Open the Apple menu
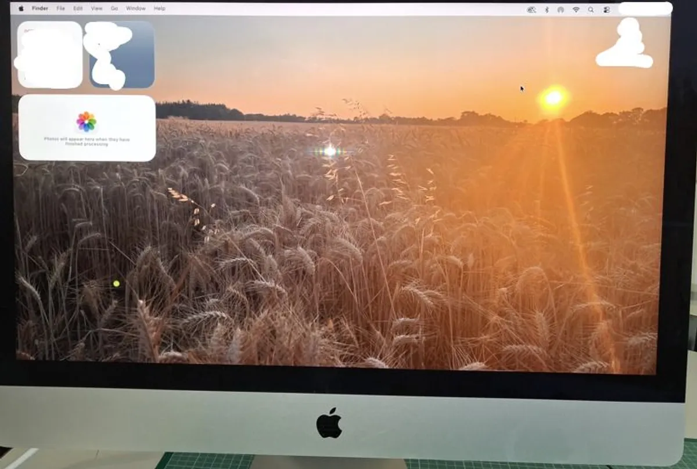The image size is (697, 469). click(x=21, y=9)
